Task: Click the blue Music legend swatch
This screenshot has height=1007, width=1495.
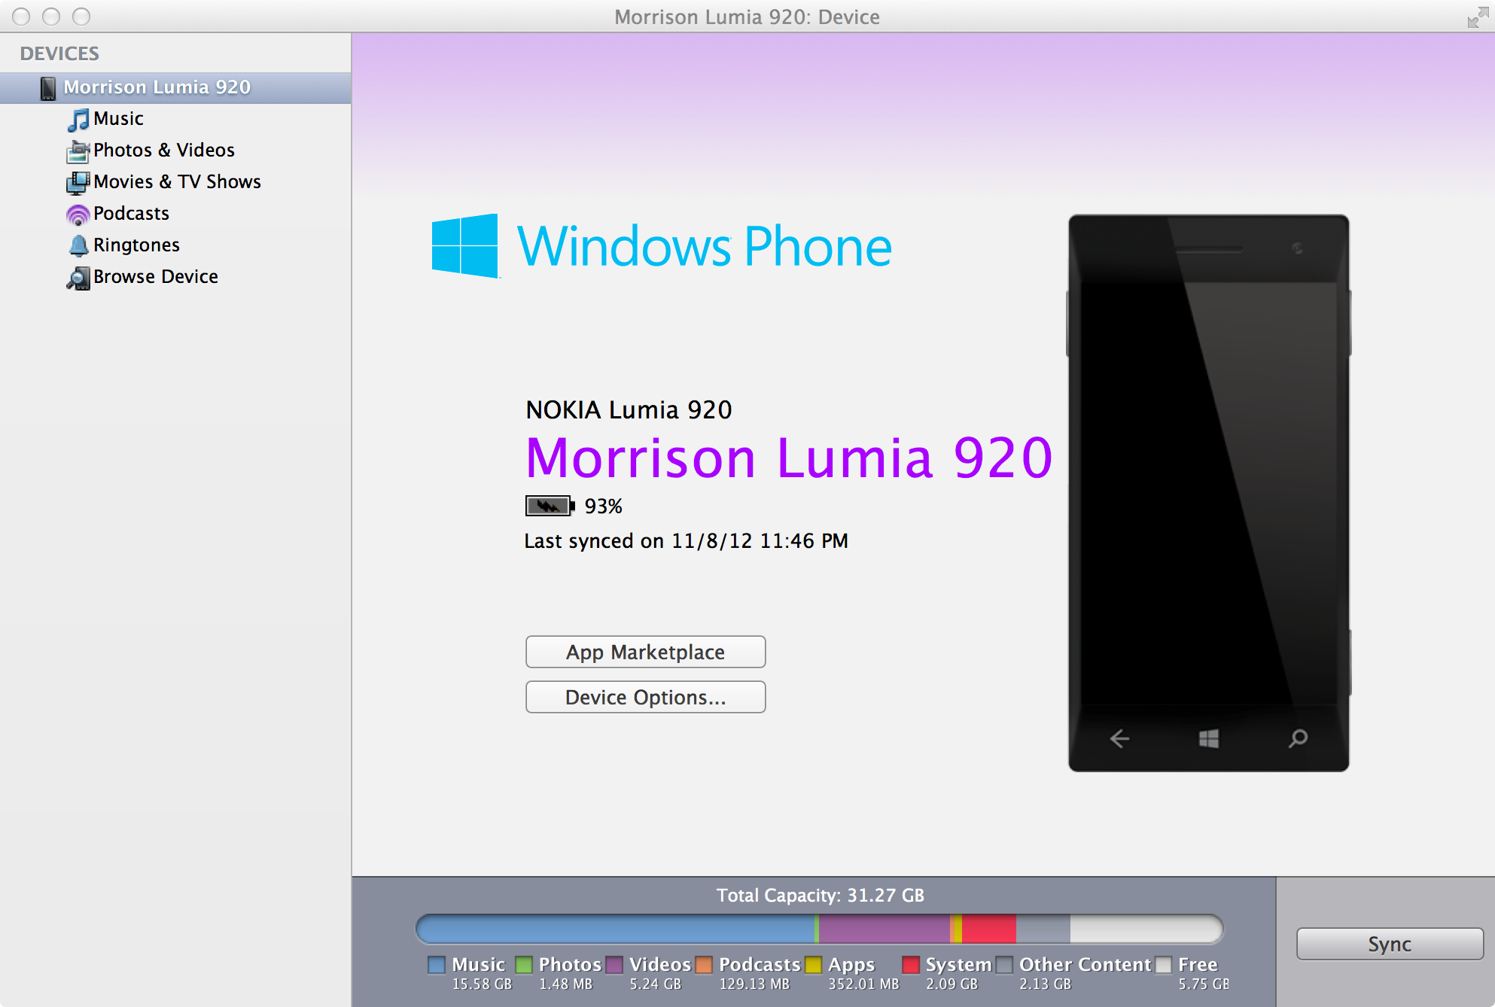Action: tap(437, 965)
